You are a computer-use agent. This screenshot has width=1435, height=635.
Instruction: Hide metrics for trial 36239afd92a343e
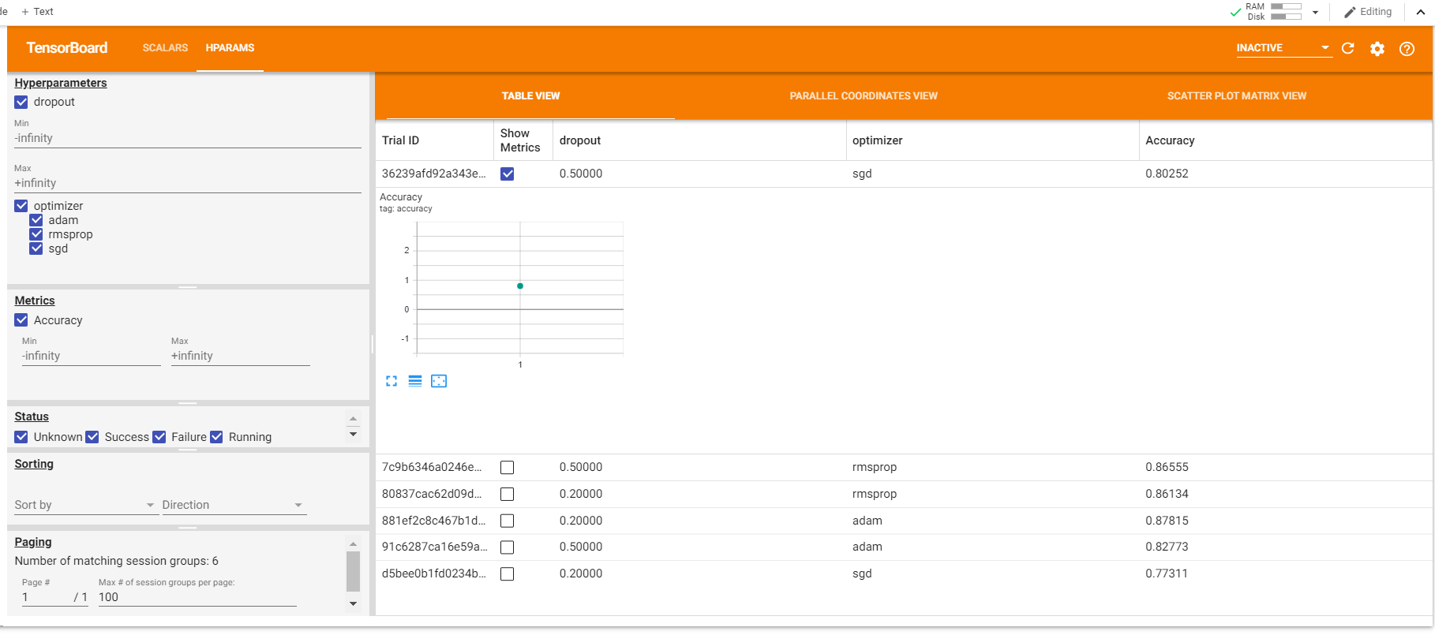(x=508, y=174)
